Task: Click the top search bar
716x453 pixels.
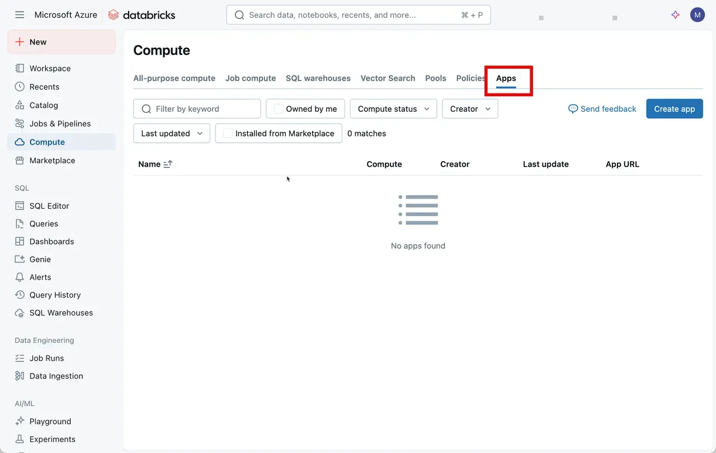Action: (x=359, y=15)
